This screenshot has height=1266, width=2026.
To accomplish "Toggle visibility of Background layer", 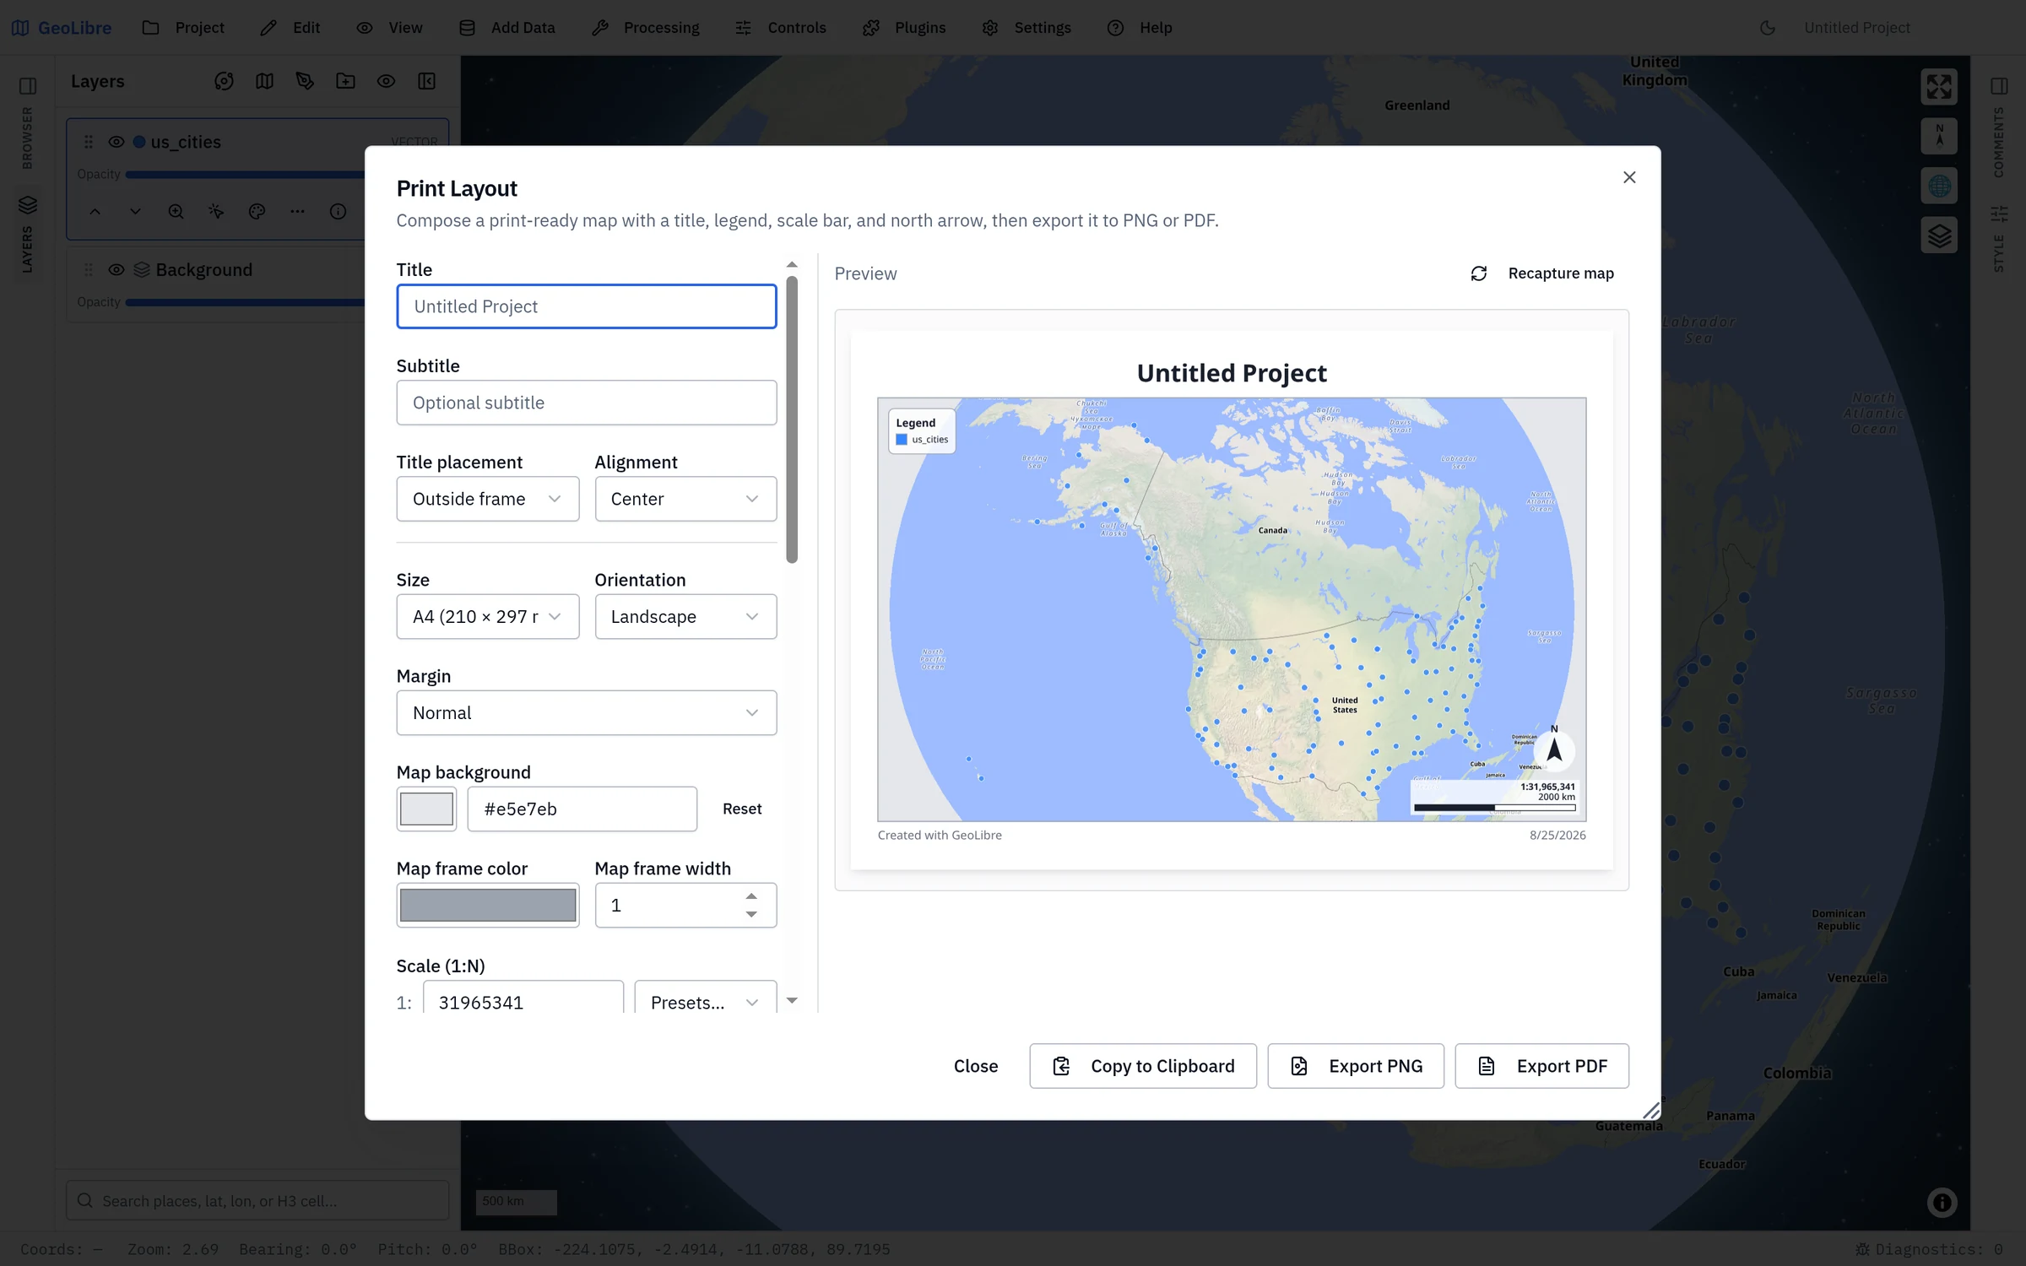I will [116, 269].
